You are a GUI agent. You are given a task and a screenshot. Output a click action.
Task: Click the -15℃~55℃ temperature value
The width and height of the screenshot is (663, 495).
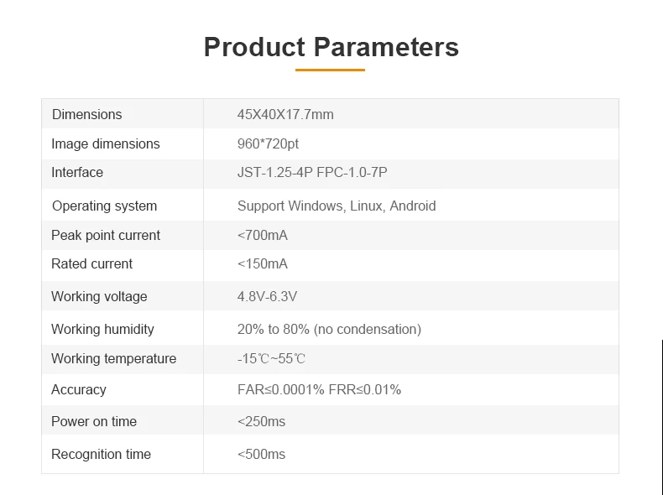[x=271, y=358]
